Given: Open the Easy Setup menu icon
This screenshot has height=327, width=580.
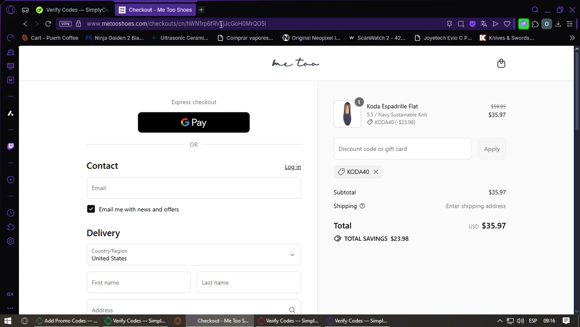Looking at the screenshot, I should pos(570,24).
